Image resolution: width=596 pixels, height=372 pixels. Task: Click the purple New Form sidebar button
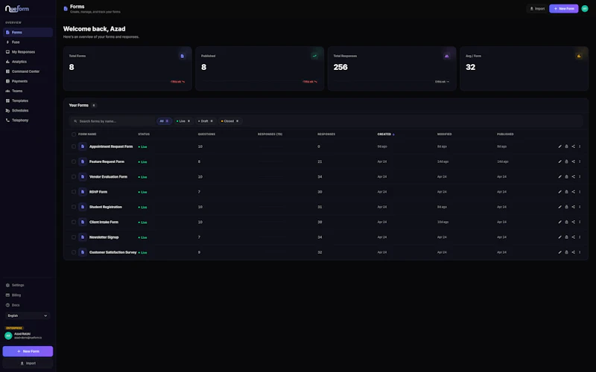coord(28,351)
